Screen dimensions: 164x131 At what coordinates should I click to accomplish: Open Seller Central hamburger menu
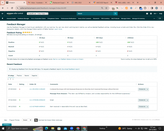pos(2,13)
